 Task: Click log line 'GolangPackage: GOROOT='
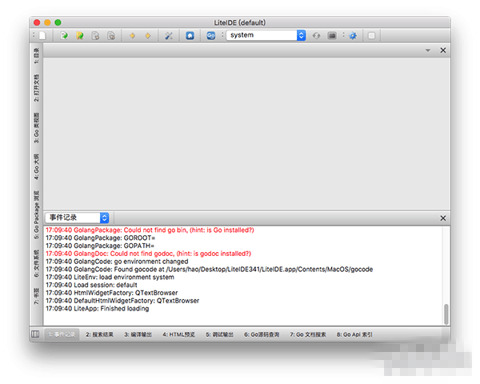click(101, 238)
